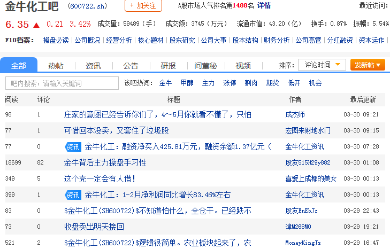Viewport: 390px width, 249px height.
Task: Open author 金牛化工资讯 on 融资净买入 row
Action: pyautogui.click(x=305, y=146)
